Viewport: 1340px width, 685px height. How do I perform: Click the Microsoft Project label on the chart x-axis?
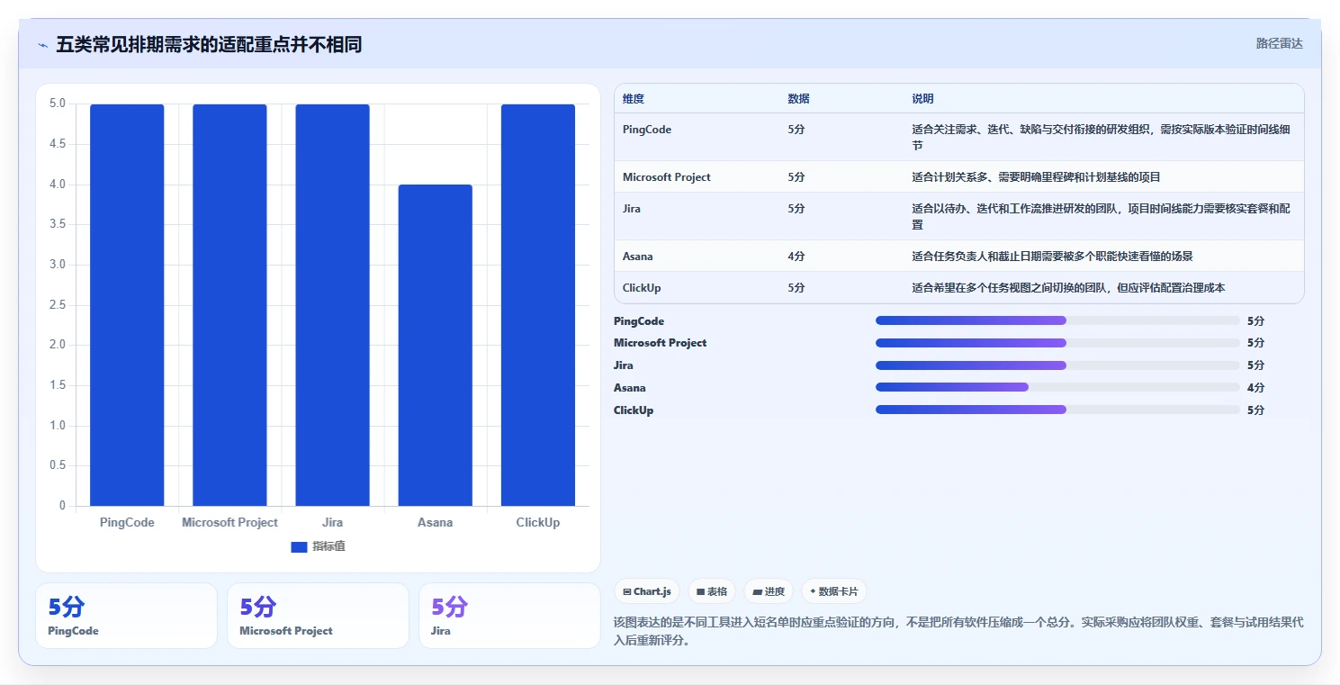tap(229, 523)
